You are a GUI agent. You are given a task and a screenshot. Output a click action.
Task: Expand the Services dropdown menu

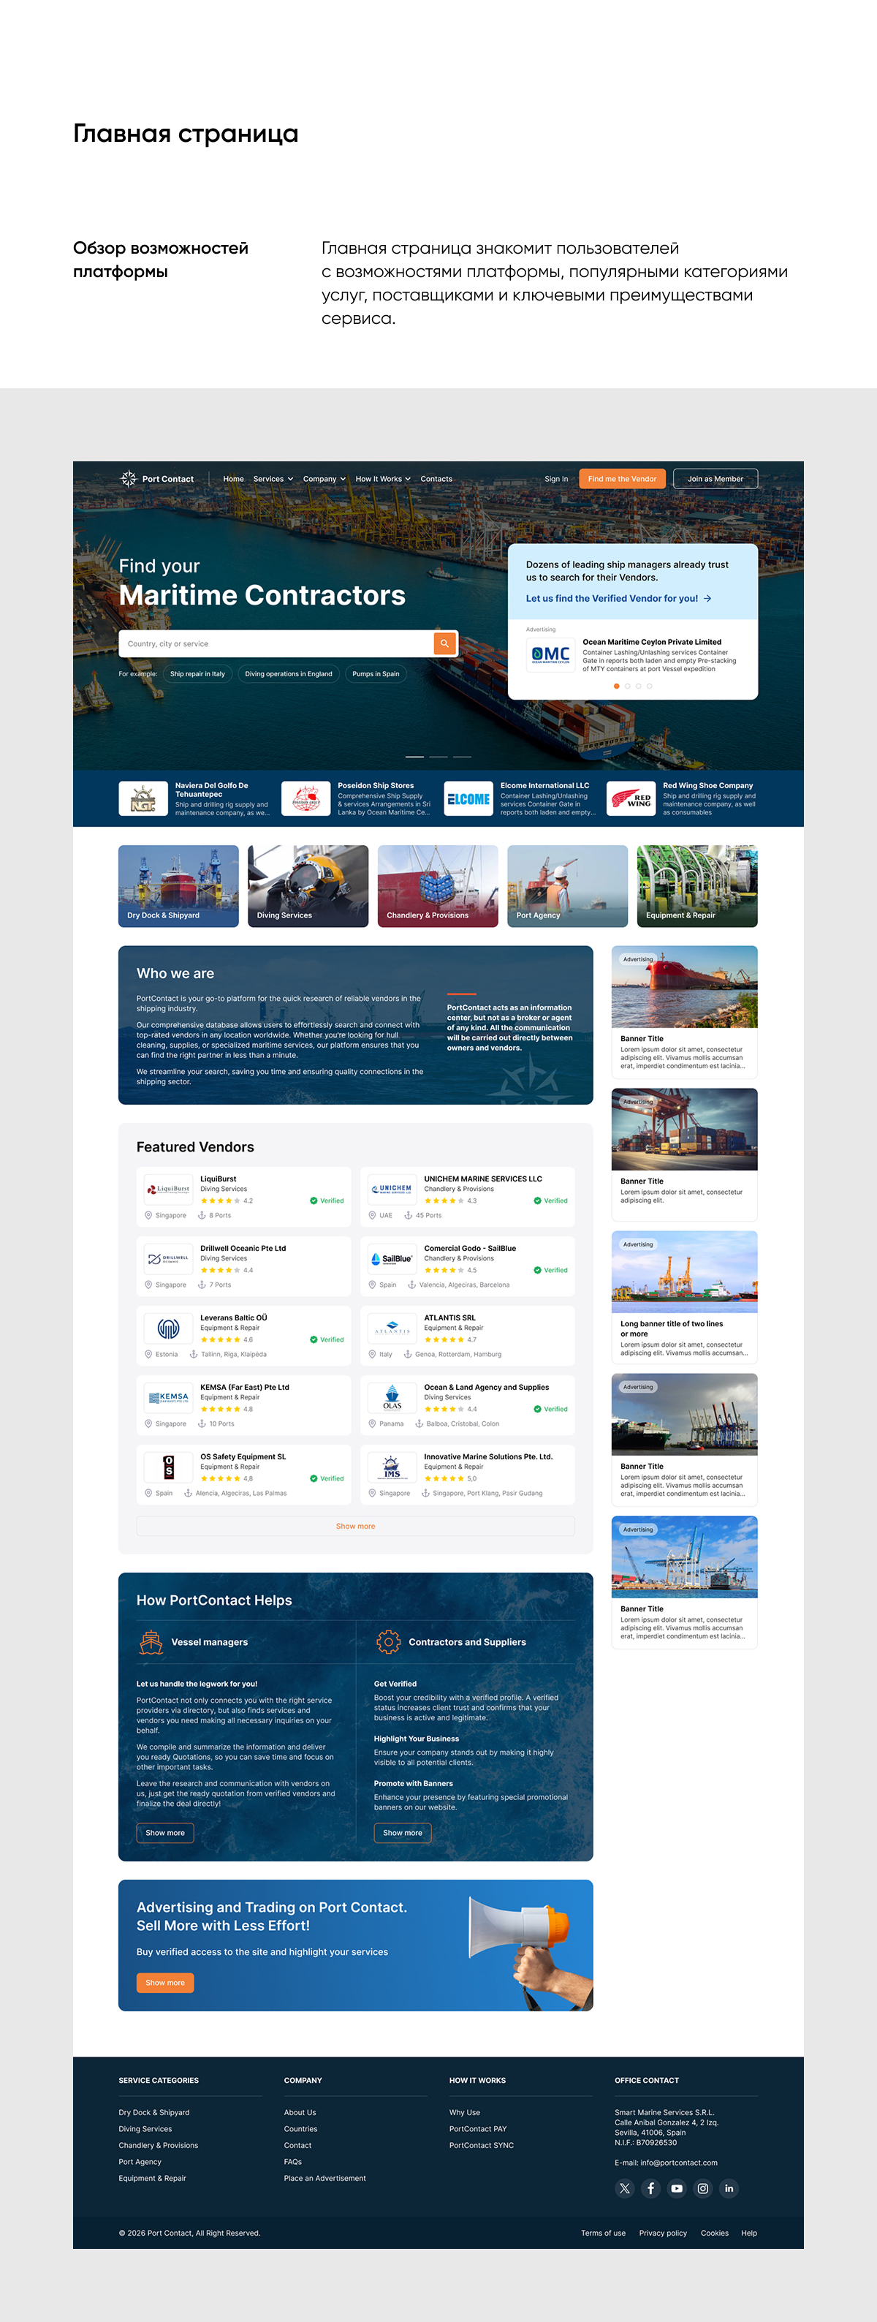(x=273, y=479)
